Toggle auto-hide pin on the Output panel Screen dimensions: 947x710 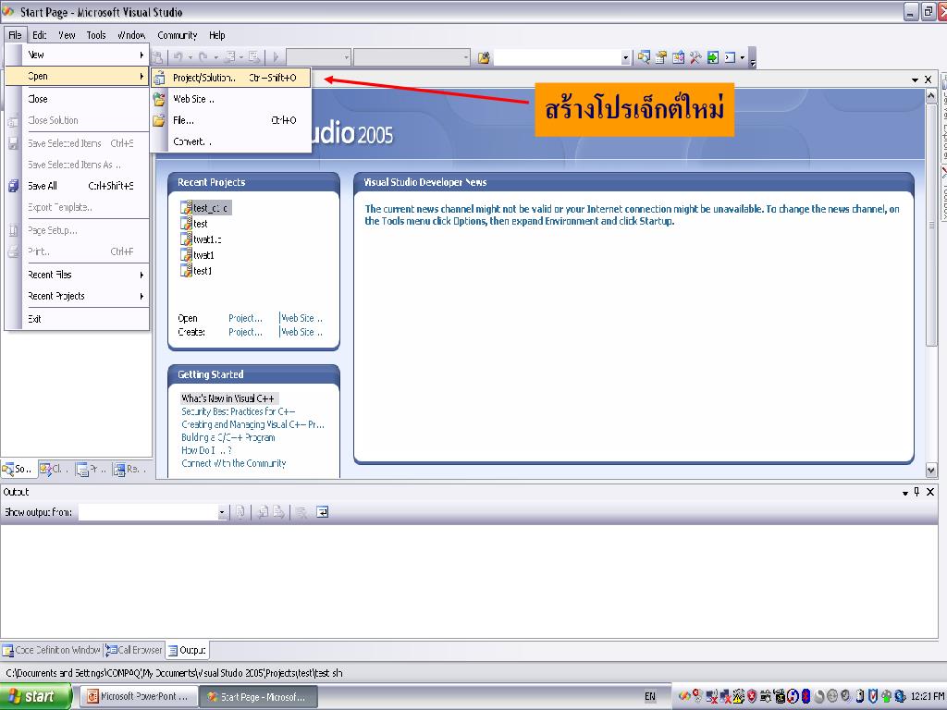click(916, 492)
